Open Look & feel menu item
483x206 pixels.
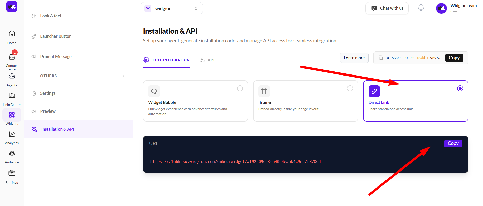click(50, 16)
